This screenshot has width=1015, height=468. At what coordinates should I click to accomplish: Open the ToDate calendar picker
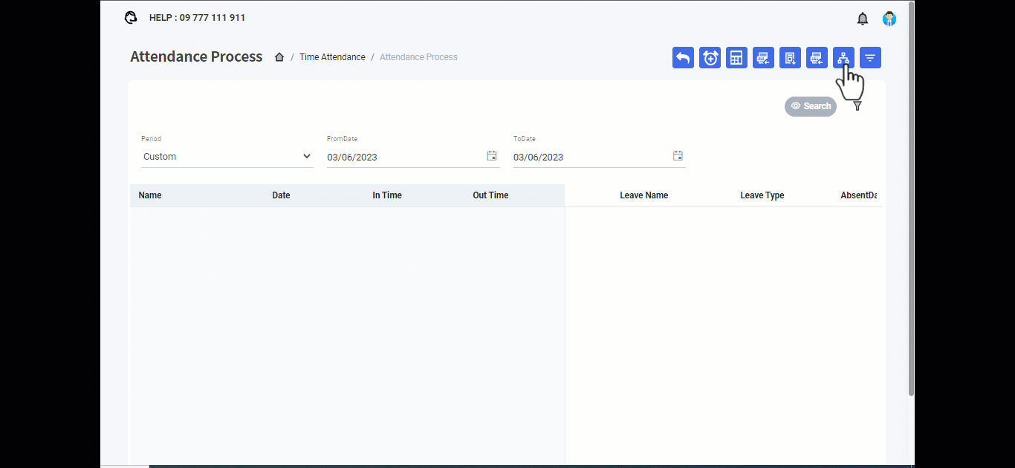[678, 156]
